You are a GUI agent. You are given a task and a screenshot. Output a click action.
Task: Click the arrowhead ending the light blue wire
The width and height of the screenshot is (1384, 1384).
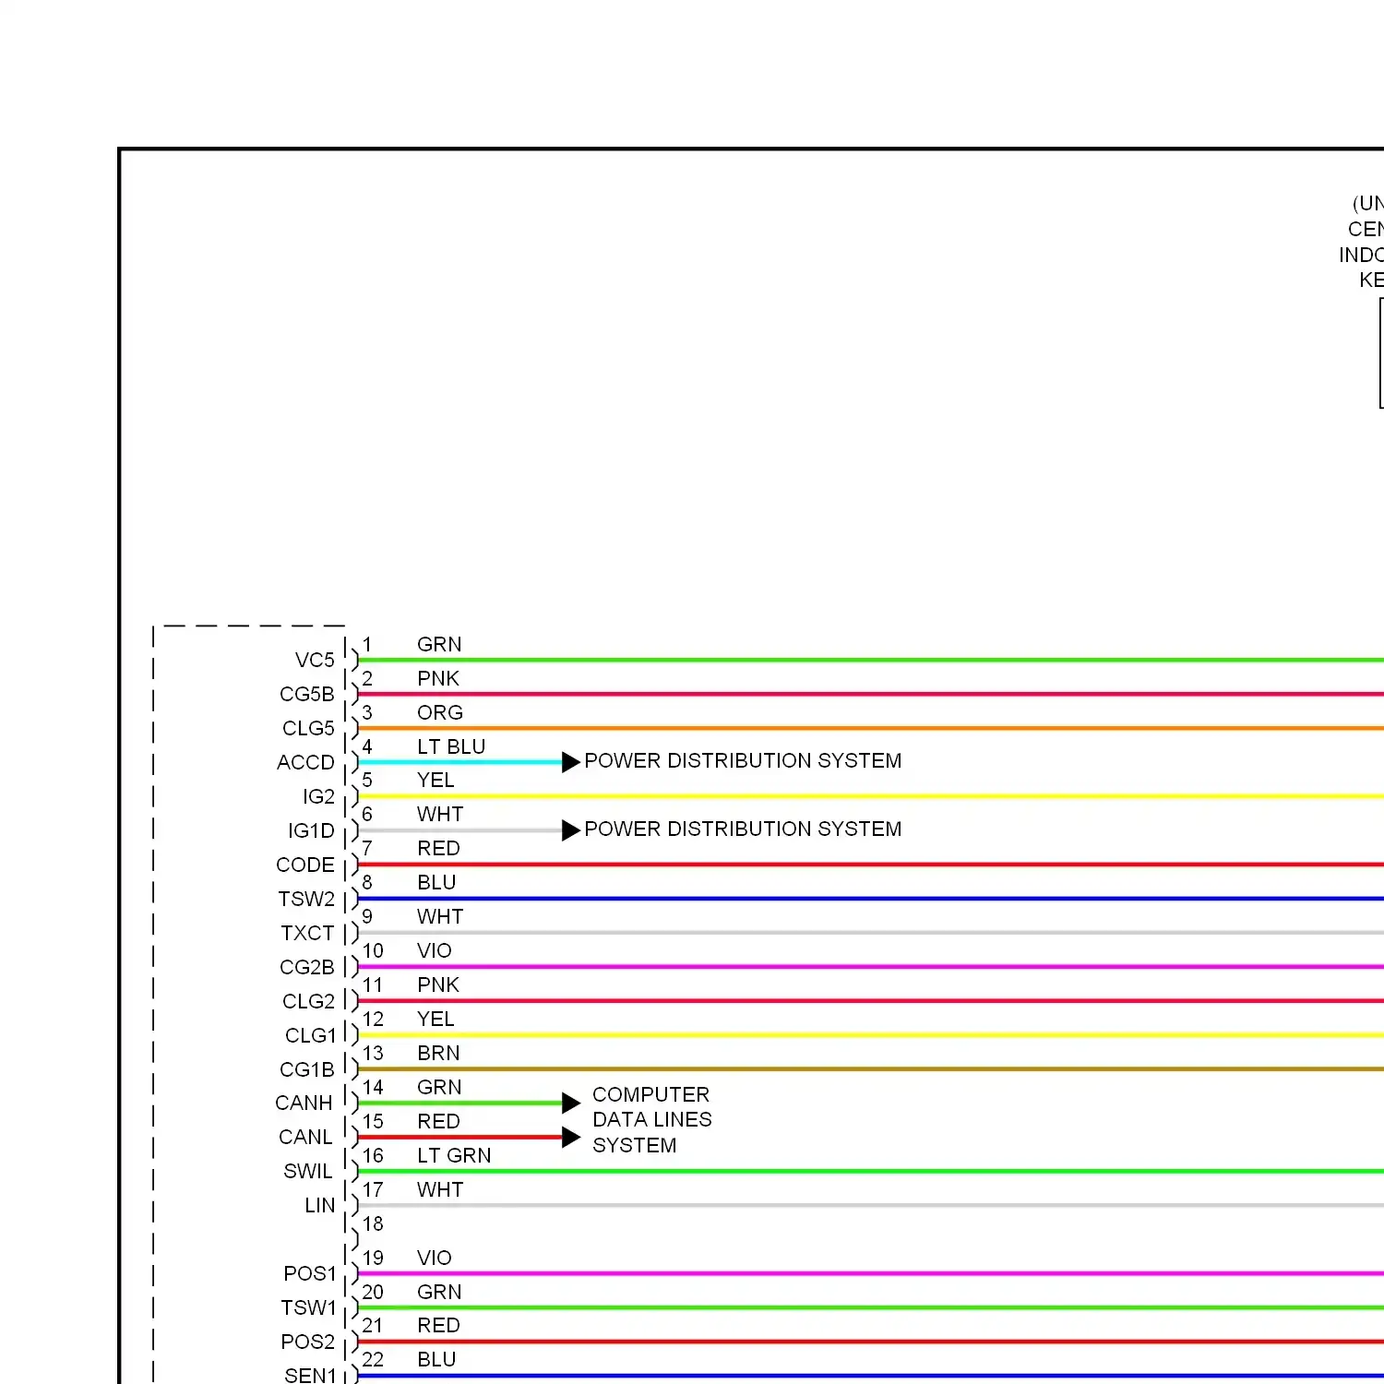coord(571,762)
